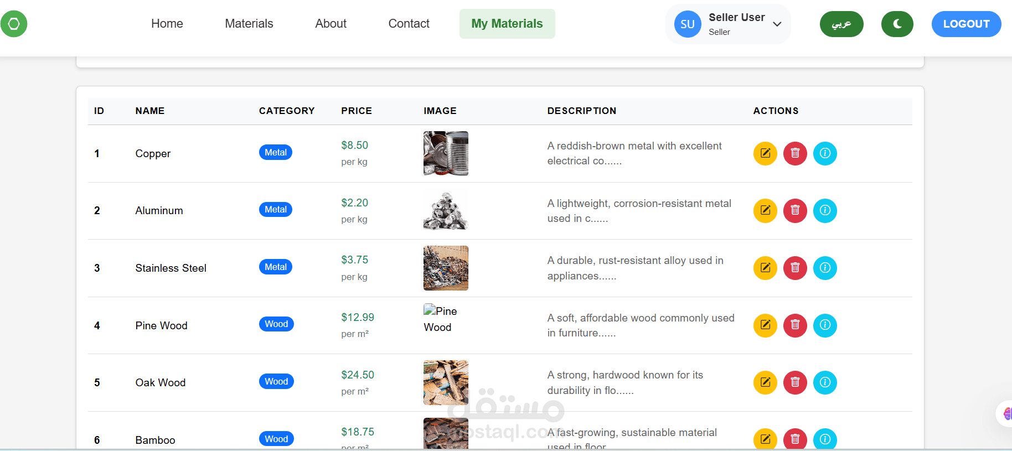Click the $18.75 price value
Viewport: 1012px width, 451px height.
[358, 432]
